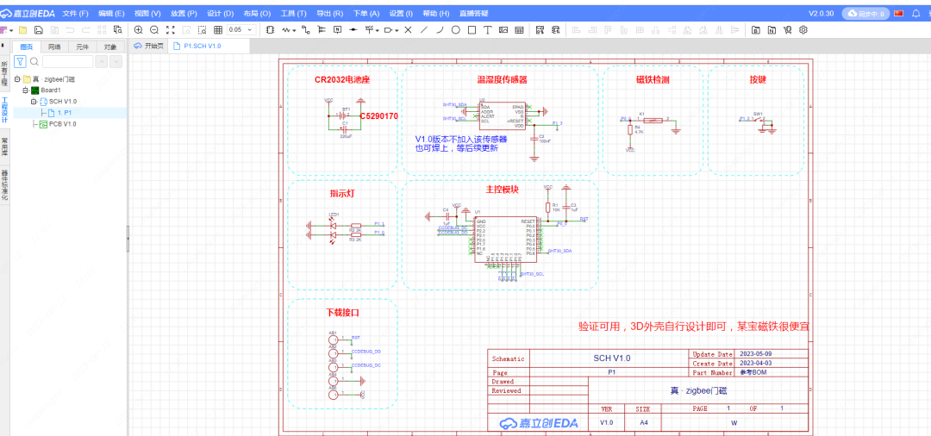Select the bus entry tool
Viewport: 931px width, 436px height.
322,29
